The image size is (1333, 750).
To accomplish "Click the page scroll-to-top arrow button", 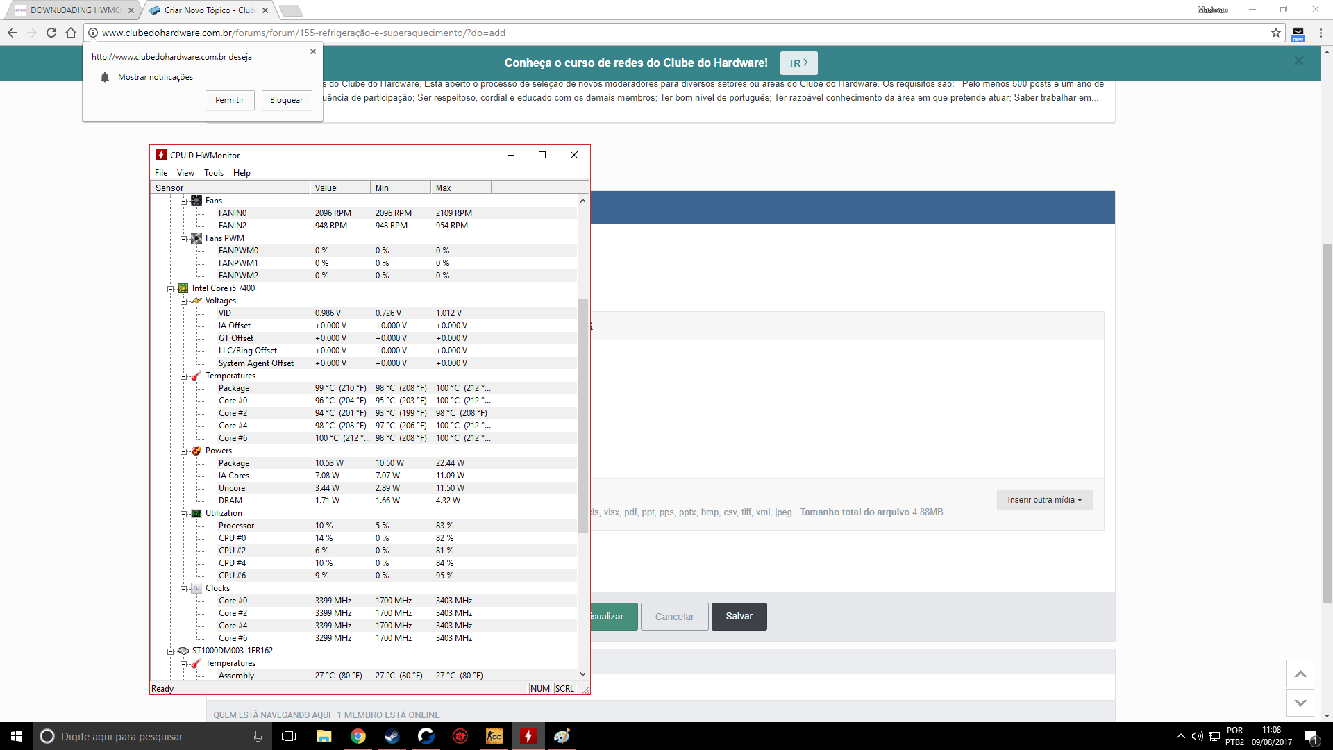I will [x=1300, y=674].
